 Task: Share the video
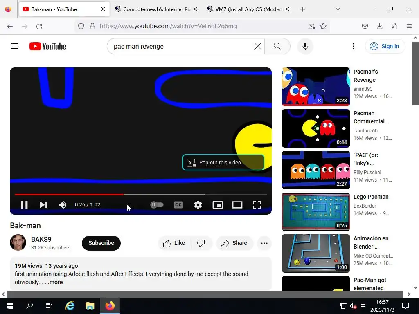(234, 243)
